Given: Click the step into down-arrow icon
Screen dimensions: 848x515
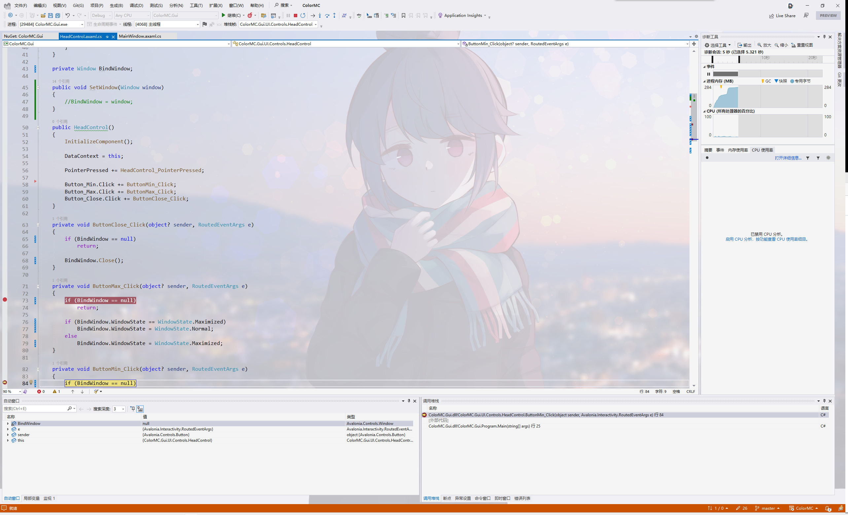Looking at the screenshot, I should click(320, 16).
